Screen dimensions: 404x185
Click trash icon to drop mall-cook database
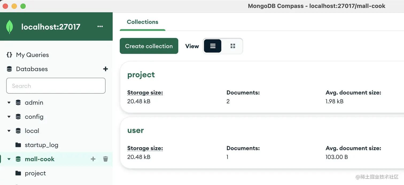[106, 159]
